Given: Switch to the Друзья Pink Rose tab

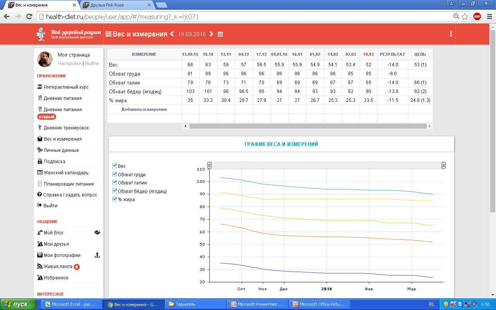Looking at the screenshot, I should click(116, 5).
